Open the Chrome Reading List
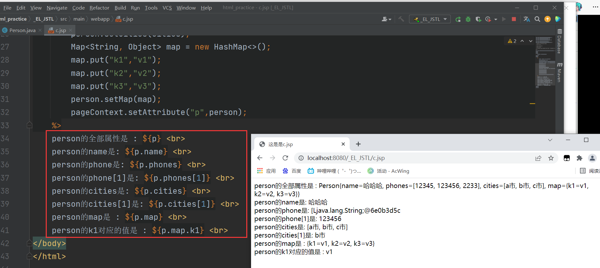 [590, 171]
